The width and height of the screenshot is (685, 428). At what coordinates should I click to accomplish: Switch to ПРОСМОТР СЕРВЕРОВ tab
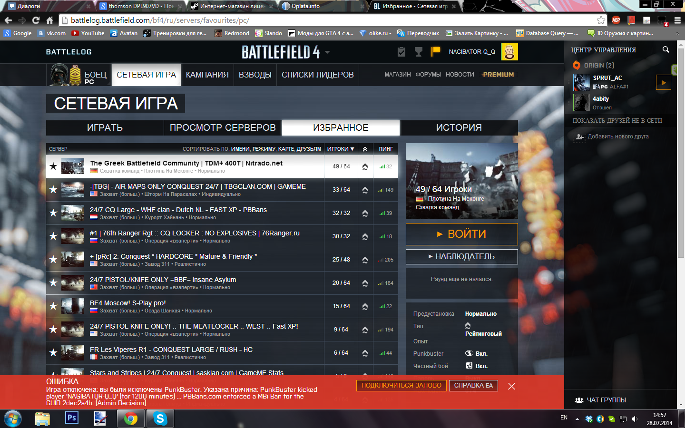[x=223, y=127]
